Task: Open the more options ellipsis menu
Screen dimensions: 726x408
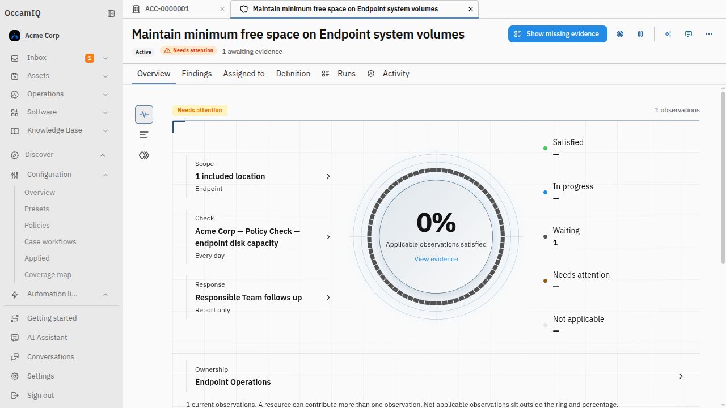Action: 709,34
